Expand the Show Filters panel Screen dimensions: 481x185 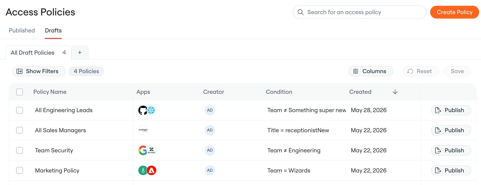39,71
